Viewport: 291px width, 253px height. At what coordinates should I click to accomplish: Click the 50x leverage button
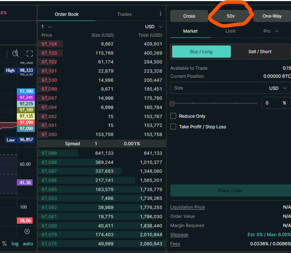click(230, 16)
